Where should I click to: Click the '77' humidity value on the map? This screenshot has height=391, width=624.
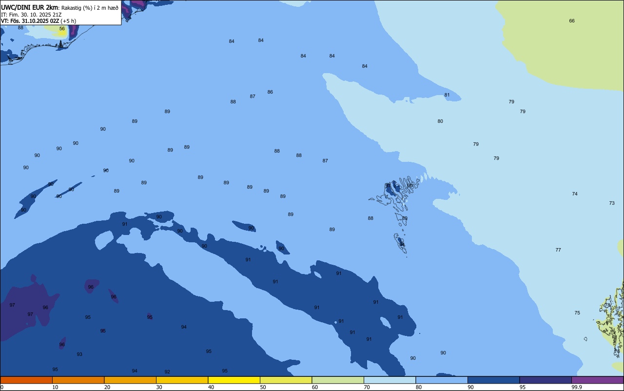[x=558, y=250]
